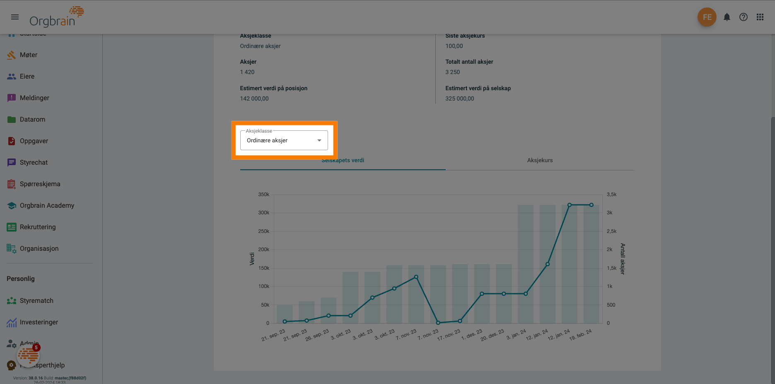Switch to the Aksjekurs tab

click(x=540, y=161)
